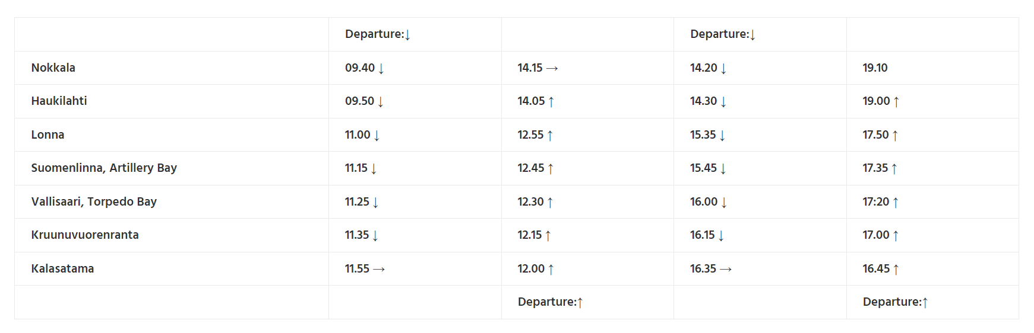Click the right arrow after 14.15
The width and height of the screenshot is (1034, 333).
click(552, 69)
